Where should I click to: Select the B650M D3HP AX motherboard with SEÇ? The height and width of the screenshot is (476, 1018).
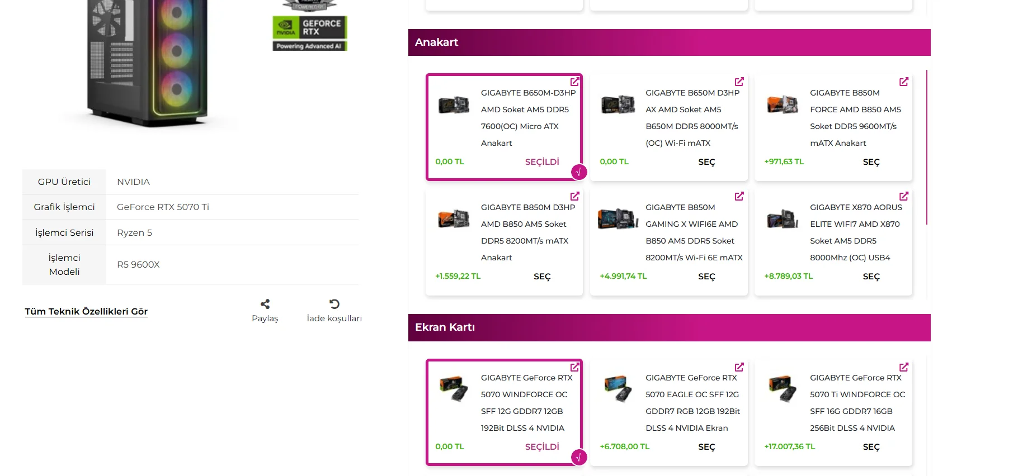coord(706,162)
